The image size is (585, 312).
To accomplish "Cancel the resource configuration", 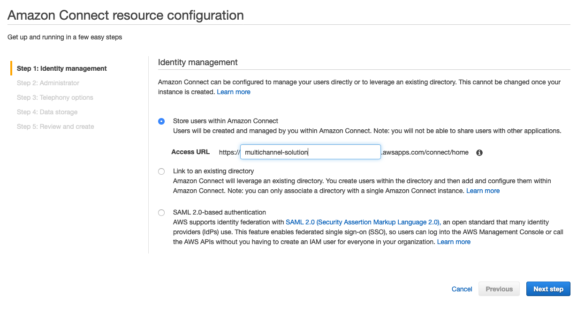I will click(462, 289).
